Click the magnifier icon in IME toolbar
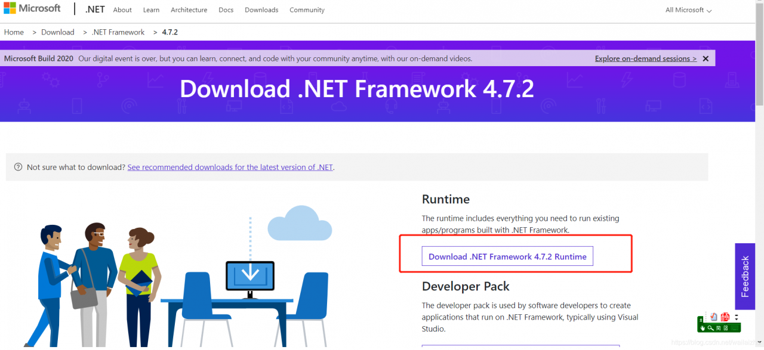Viewport: 764px width, 350px height. click(711, 328)
